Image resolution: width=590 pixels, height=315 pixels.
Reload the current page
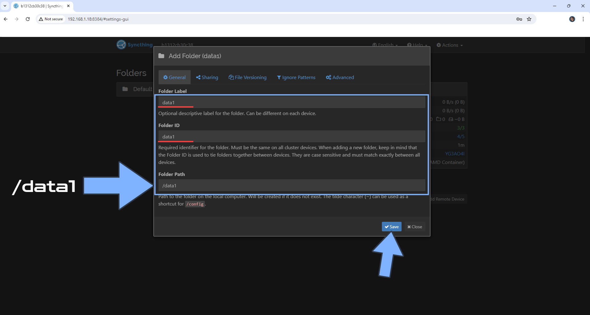(28, 19)
